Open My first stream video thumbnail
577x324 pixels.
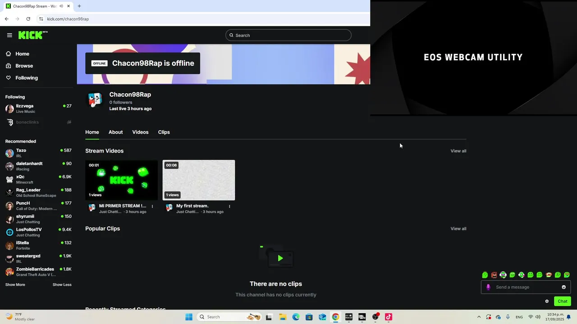point(199,180)
